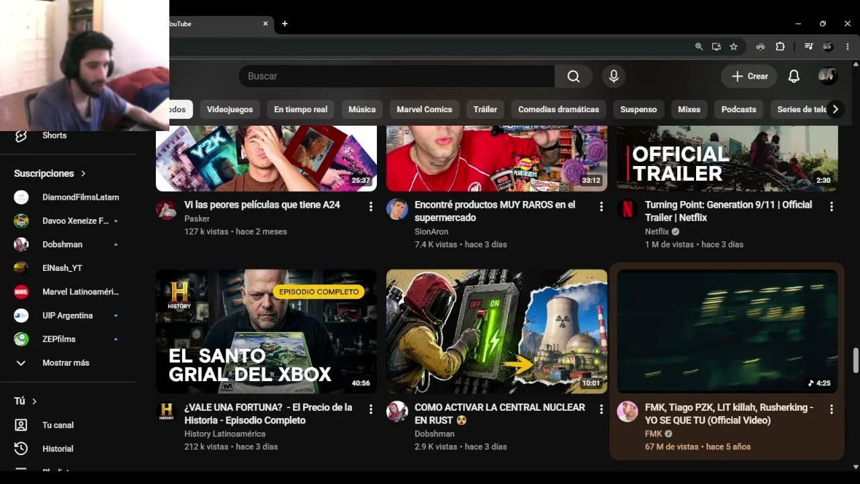
Task: Click the Dobshman avatar beside the Rust video
Action: point(397,411)
